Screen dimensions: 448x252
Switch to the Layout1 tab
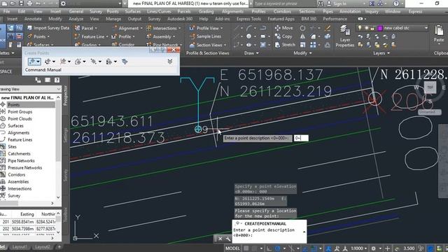(20, 247)
